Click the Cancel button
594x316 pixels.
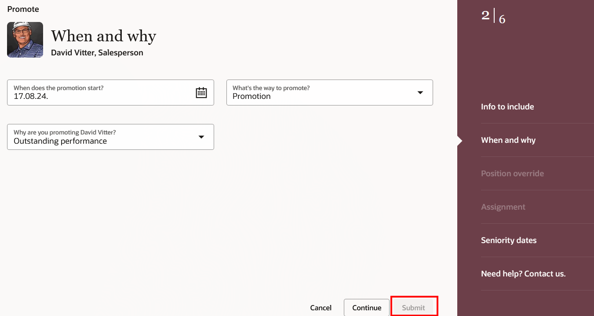click(321, 308)
